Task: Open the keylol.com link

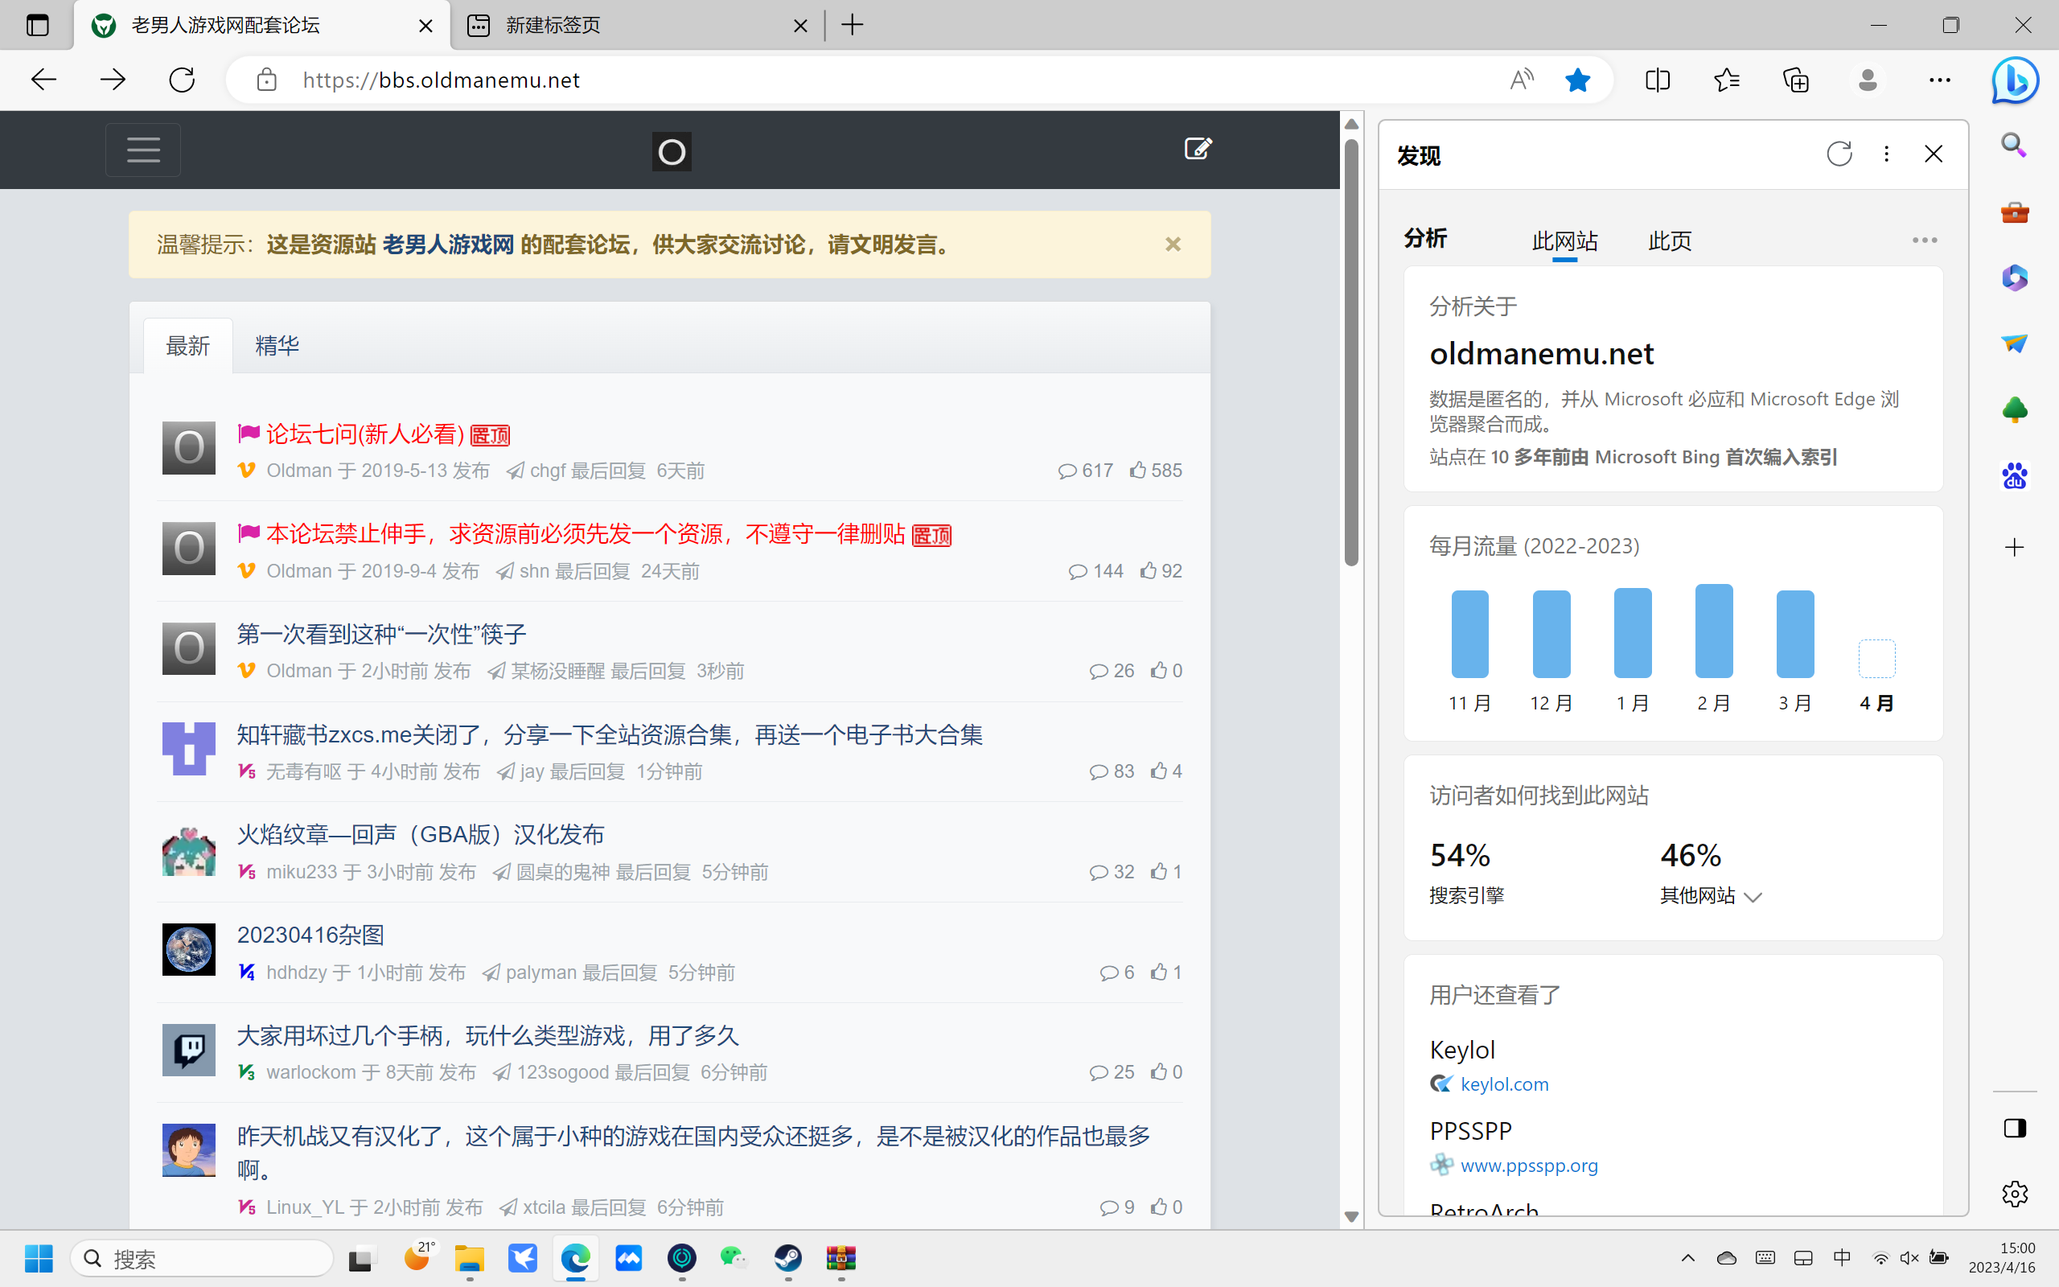Action: tap(1504, 1084)
